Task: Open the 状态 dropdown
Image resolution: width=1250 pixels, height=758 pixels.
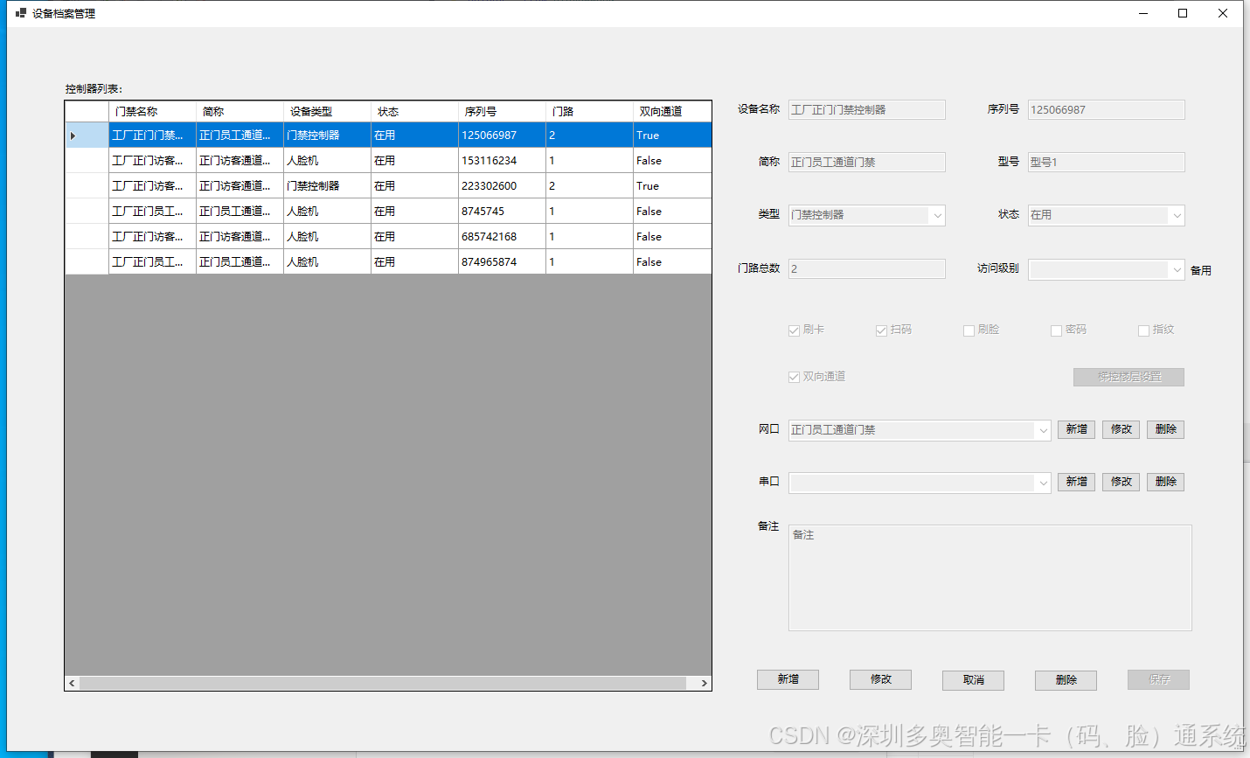Action: [x=1177, y=215]
